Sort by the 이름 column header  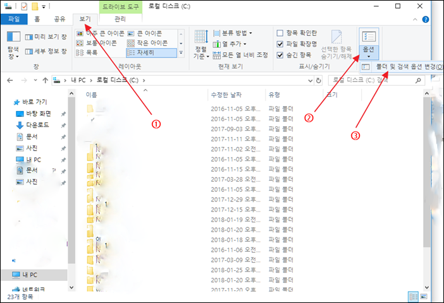click(x=92, y=95)
